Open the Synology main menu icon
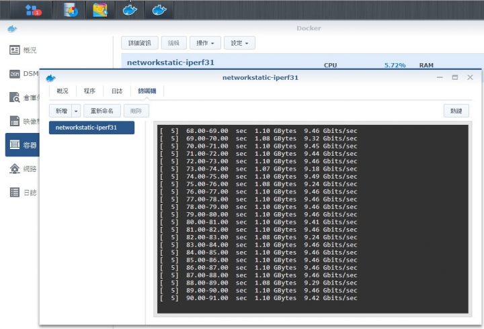Screen dimensions: 484x329 pos(33,10)
